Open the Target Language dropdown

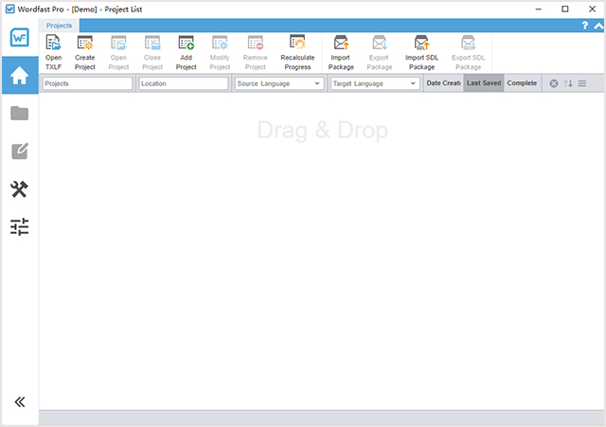pyautogui.click(x=375, y=83)
